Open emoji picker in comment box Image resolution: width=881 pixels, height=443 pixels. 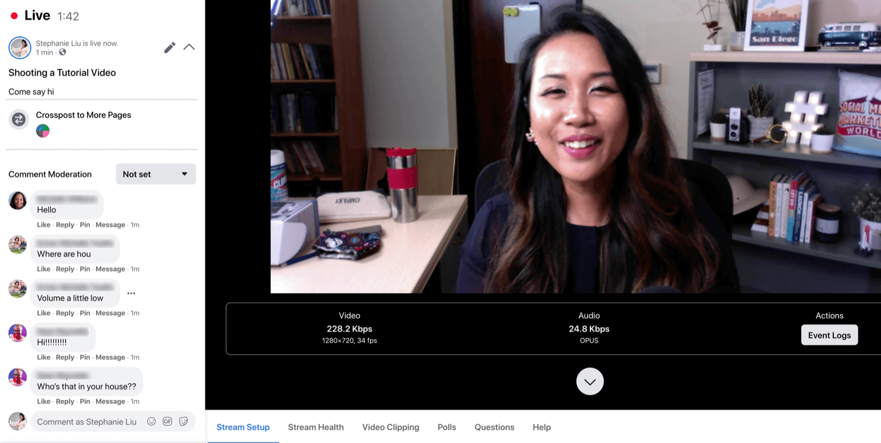pyautogui.click(x=151, y=422)
